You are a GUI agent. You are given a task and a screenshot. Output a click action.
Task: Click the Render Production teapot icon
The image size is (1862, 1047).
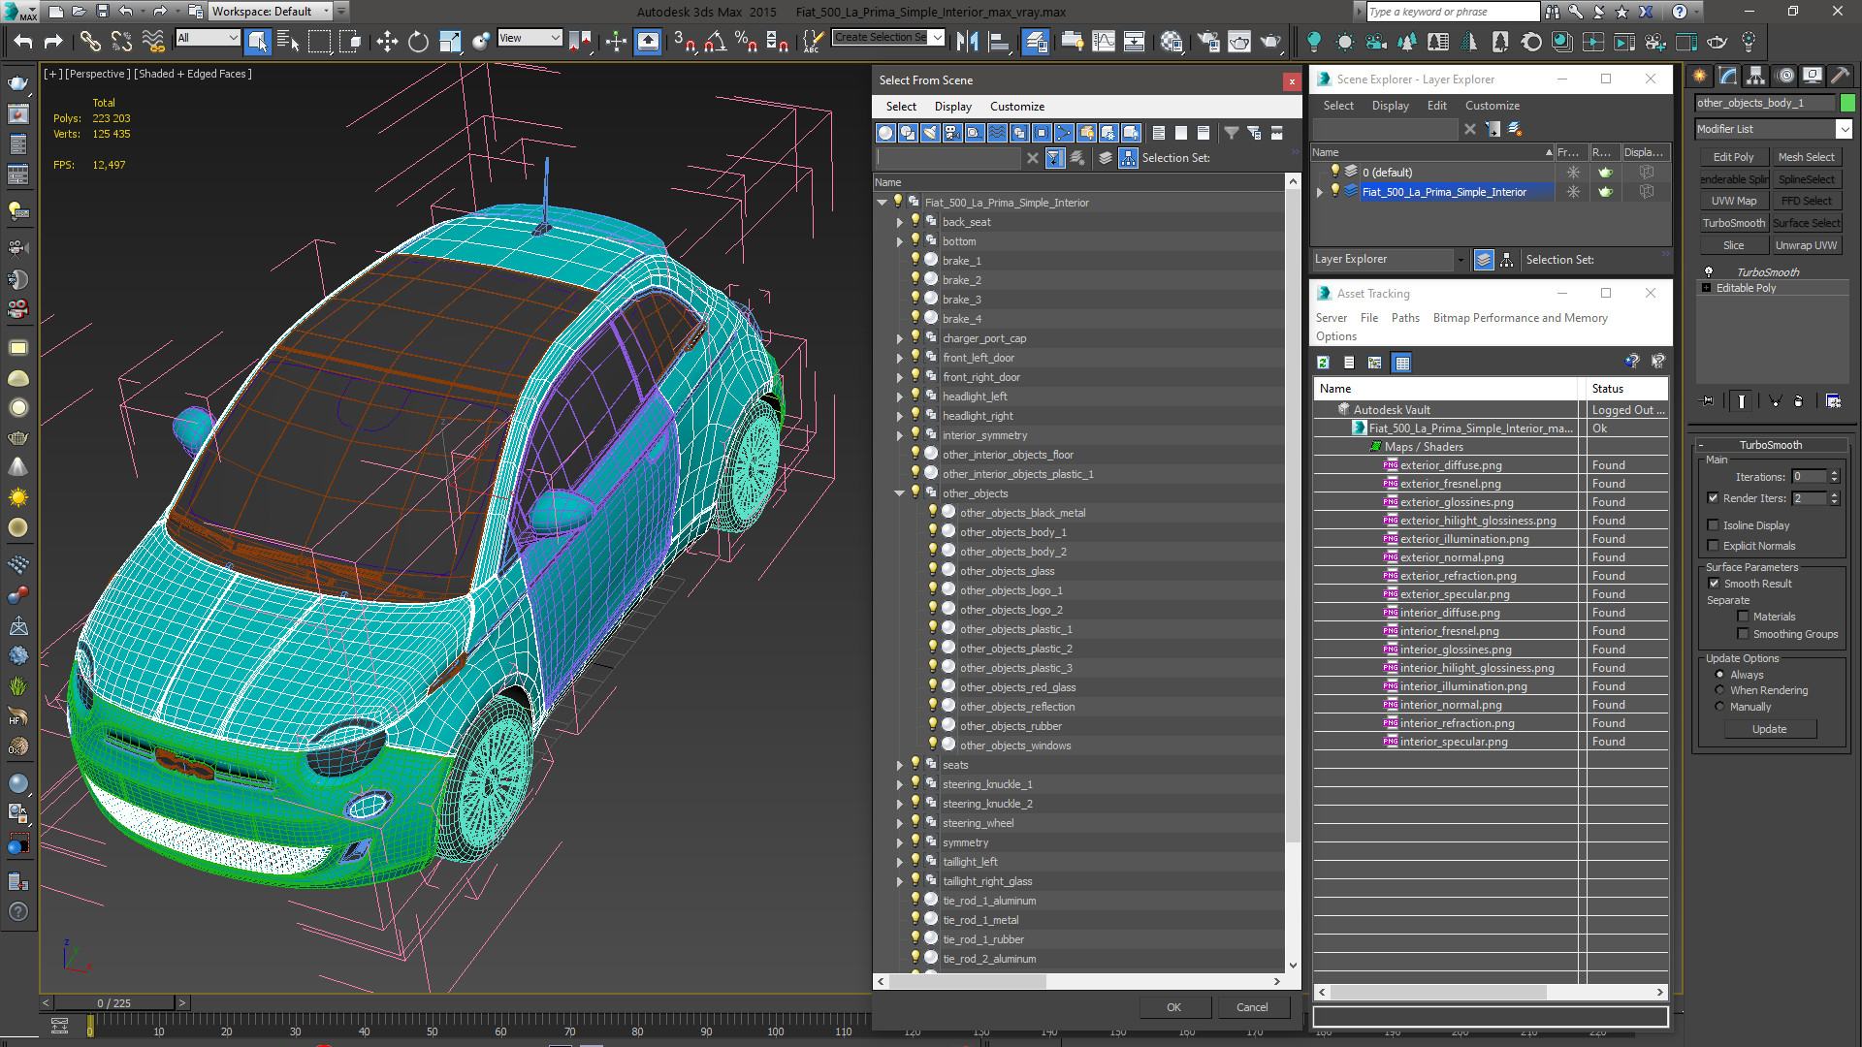pos(1270,42)
